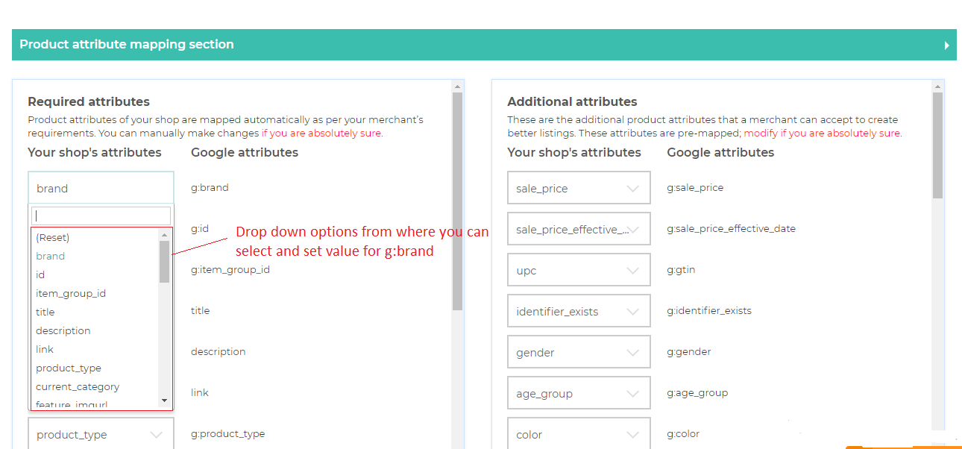Expand the Product attribute mapping section arrow
Screen dimensions: 962x449
(946, 45)
